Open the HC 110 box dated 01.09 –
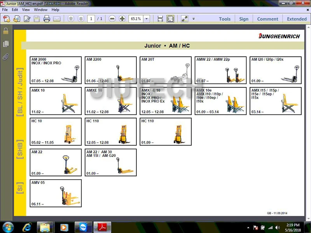This screenshot has width=311, height=233. [x=166, y=132]
